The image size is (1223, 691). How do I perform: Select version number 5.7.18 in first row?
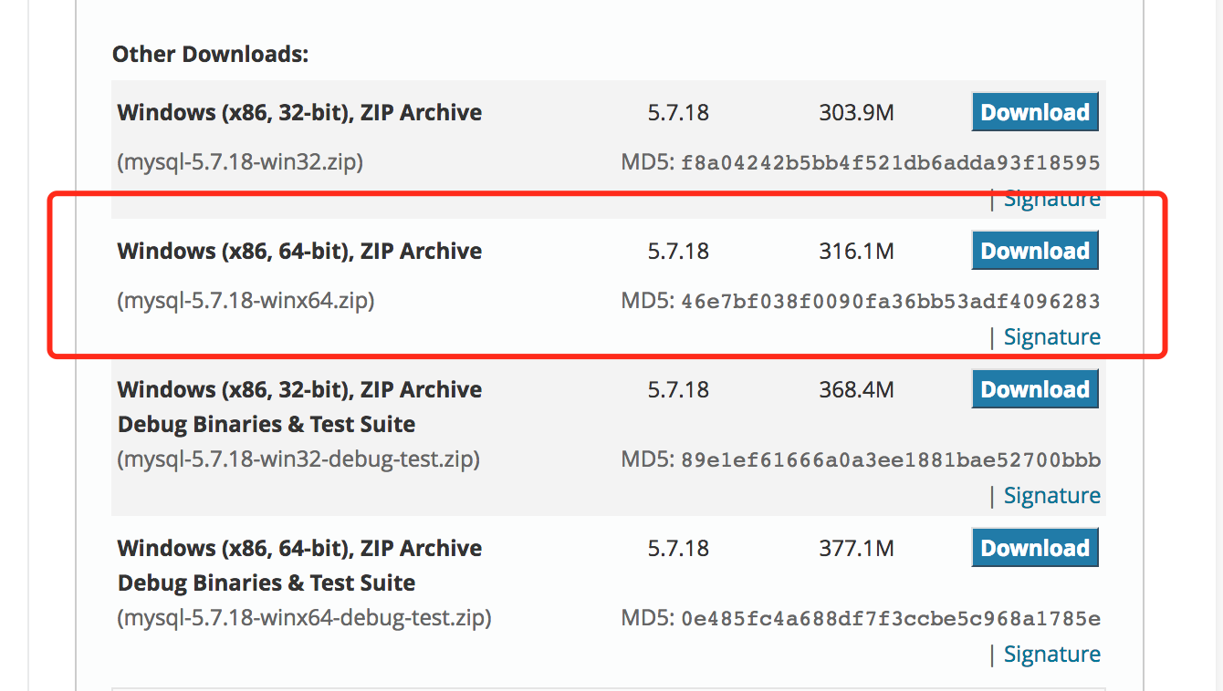coord(678,111)
